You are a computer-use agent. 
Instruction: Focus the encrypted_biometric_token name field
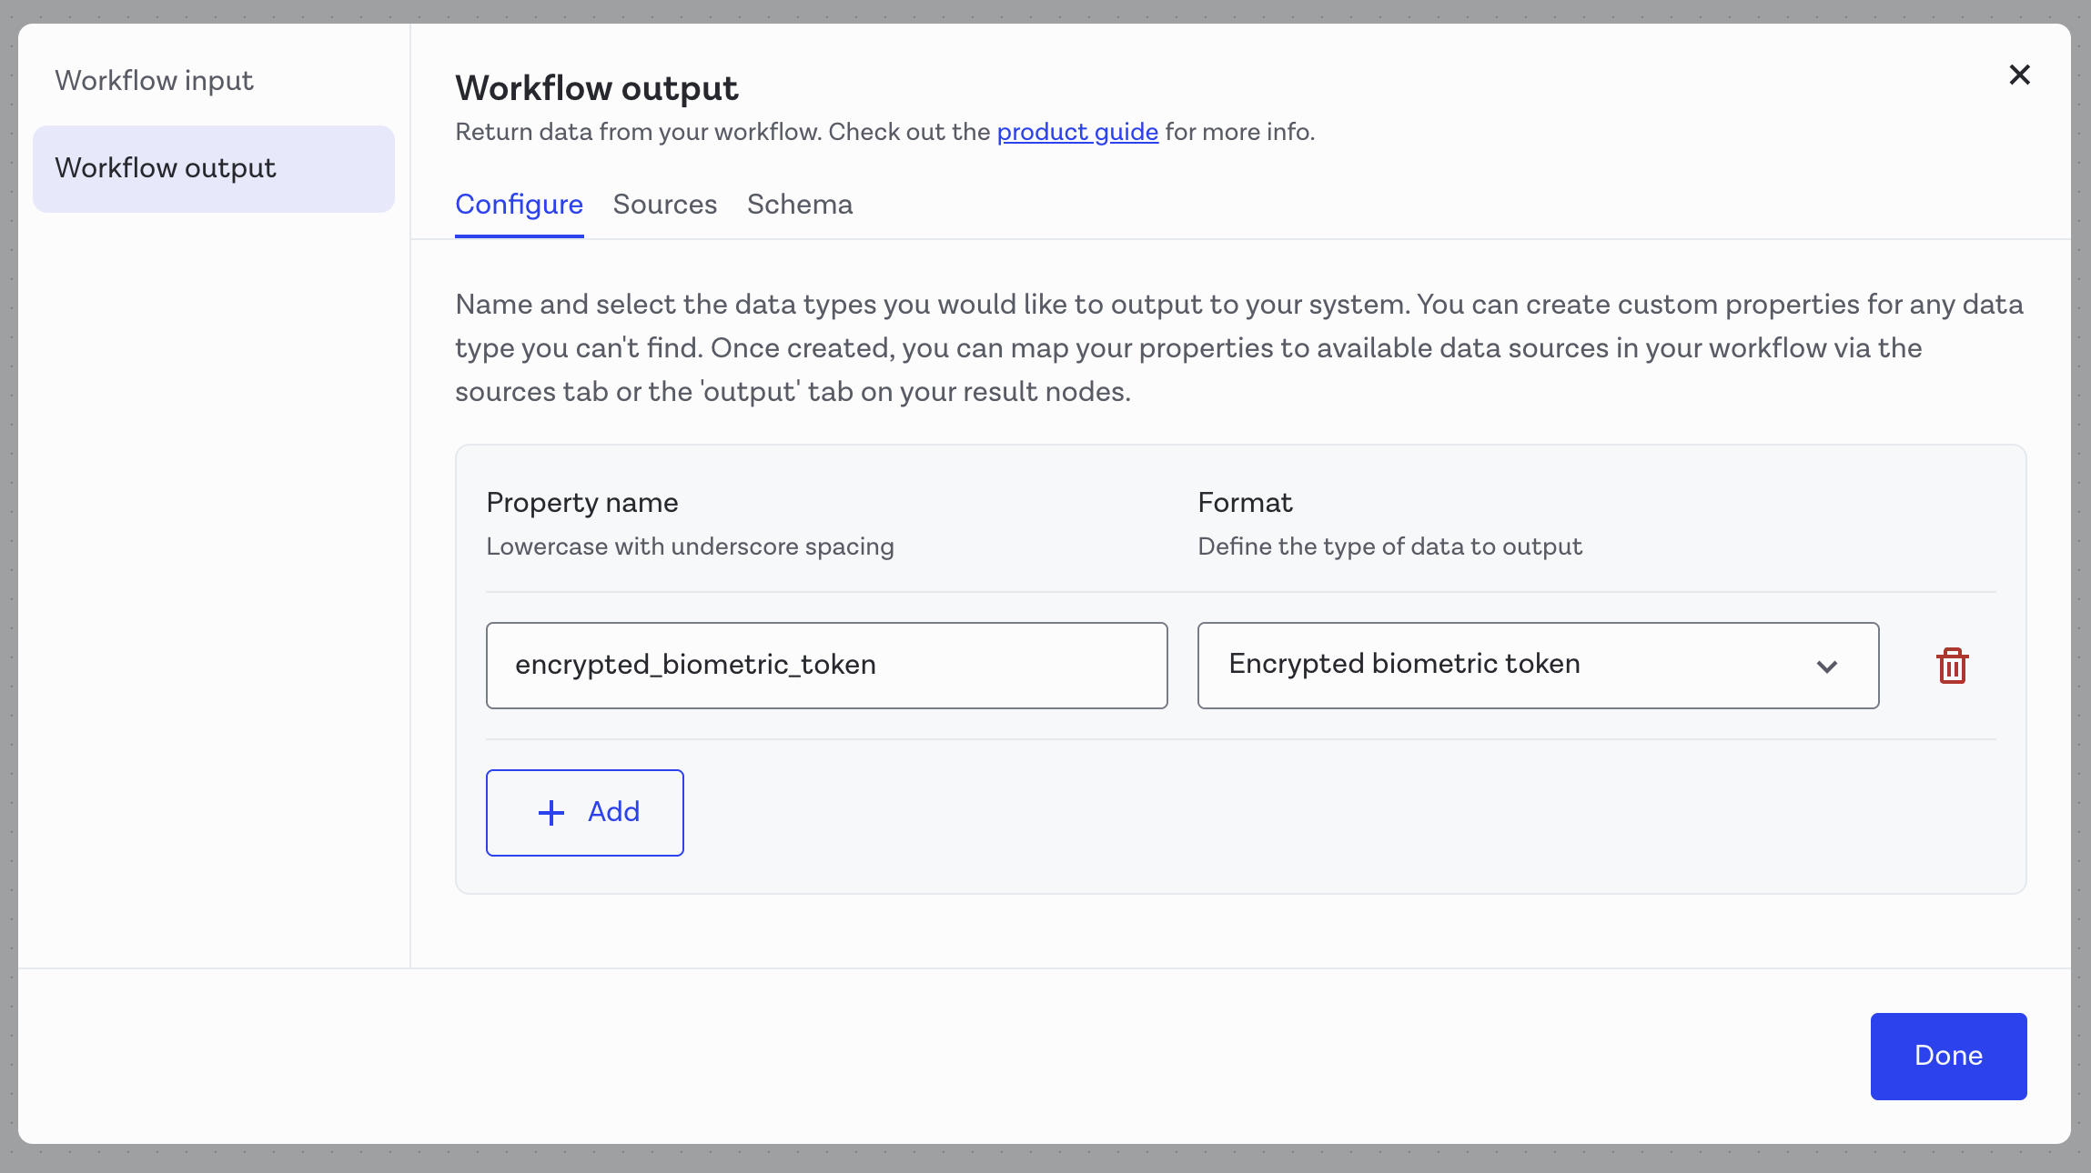[825, 666]
